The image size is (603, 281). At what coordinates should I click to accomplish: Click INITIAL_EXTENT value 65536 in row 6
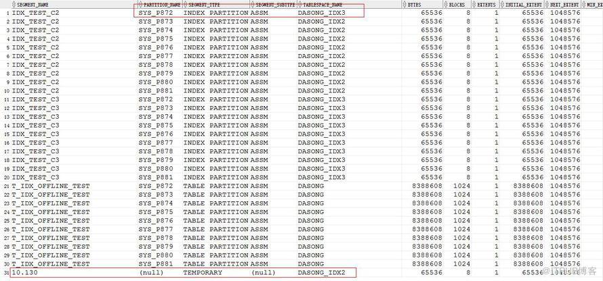coord(533,56)
